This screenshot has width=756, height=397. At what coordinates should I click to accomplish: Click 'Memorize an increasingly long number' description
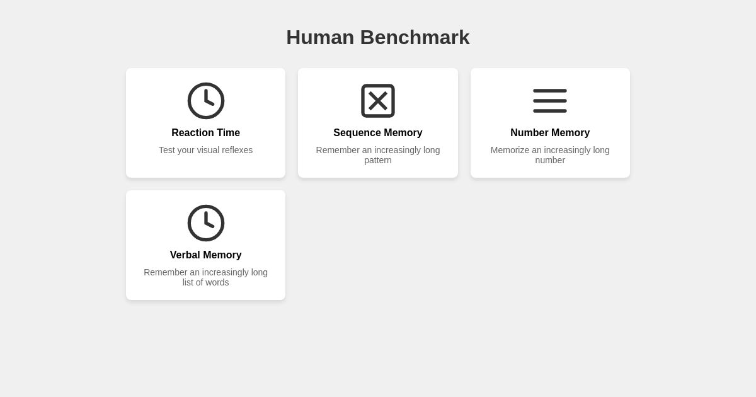tap(550, 155)
